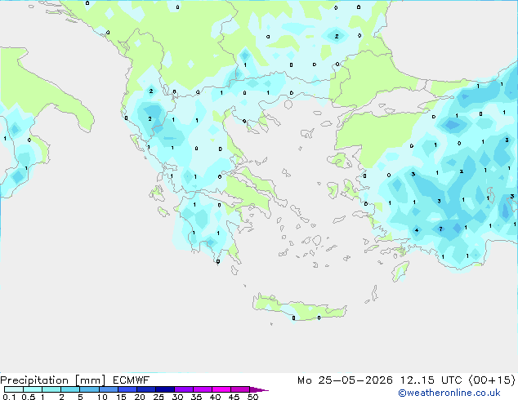Click the '(00+15)' forecast offset text
Image resolution: width=518 pixels, height=400 pixels.
[x=492, y=380]
